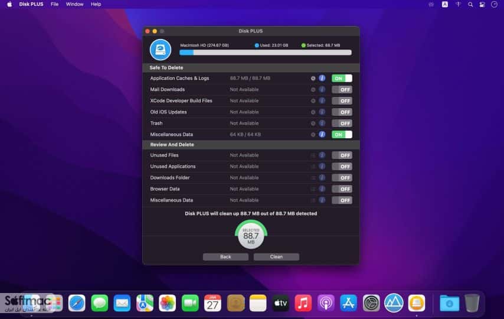
Task: Open info icon for Old iOS Updates
Action: [322, 112]
